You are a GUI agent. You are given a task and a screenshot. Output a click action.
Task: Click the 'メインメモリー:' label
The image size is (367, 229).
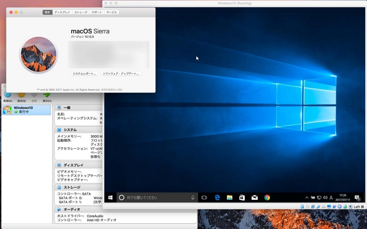point(69,136)
